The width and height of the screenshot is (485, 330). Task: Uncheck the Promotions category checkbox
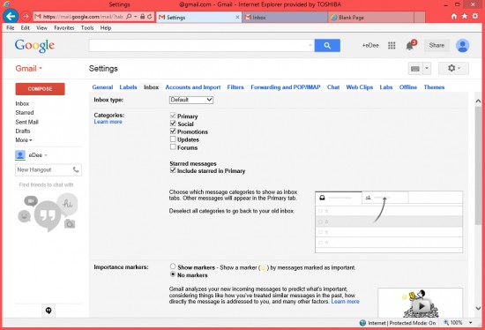click(x=173, y=131)
